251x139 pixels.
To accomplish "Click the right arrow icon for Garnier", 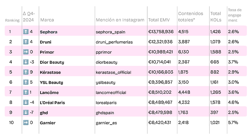I will [x=26, y=123].
